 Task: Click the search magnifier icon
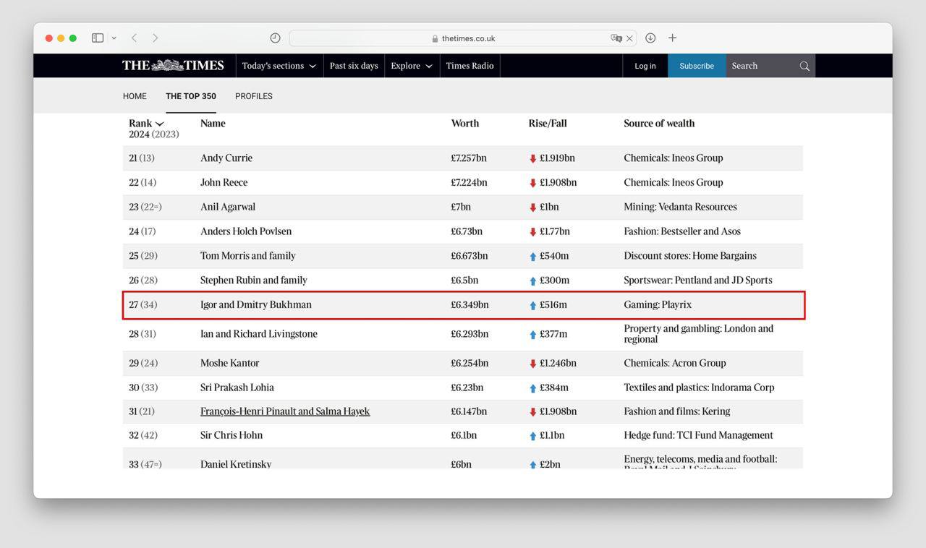pos(804,66)
